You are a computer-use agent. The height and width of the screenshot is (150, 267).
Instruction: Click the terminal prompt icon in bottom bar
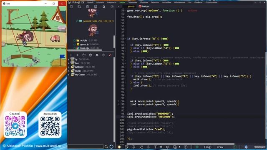coord(141,147)
